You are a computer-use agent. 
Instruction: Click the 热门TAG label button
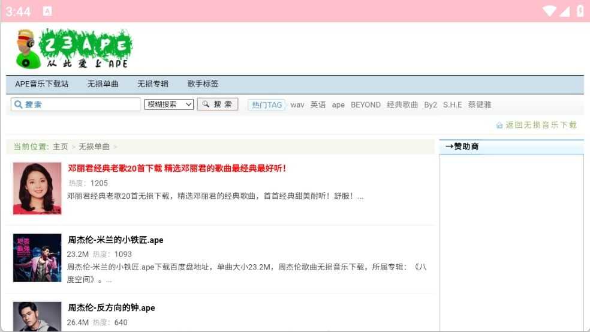coord(266,105)
